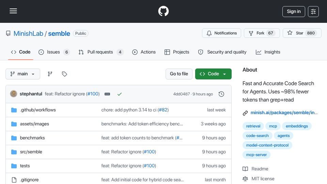Expand commit message ellipsis button

pyautogui.click(x=107, y=94)
